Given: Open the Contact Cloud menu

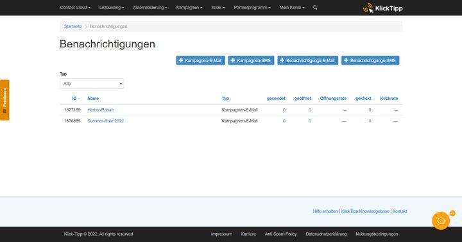Looking at the screenshot, I should pyautogui.click(x=75, y=7).
